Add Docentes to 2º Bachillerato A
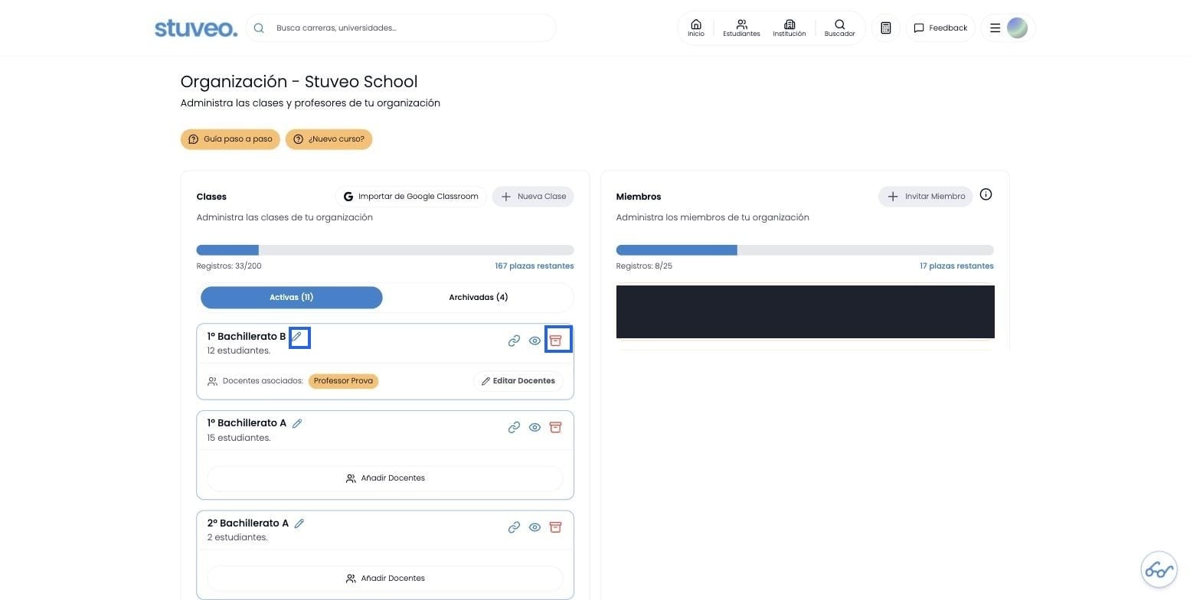The height and width of the screenshot is (600, 1190). (x=385, y=579)
